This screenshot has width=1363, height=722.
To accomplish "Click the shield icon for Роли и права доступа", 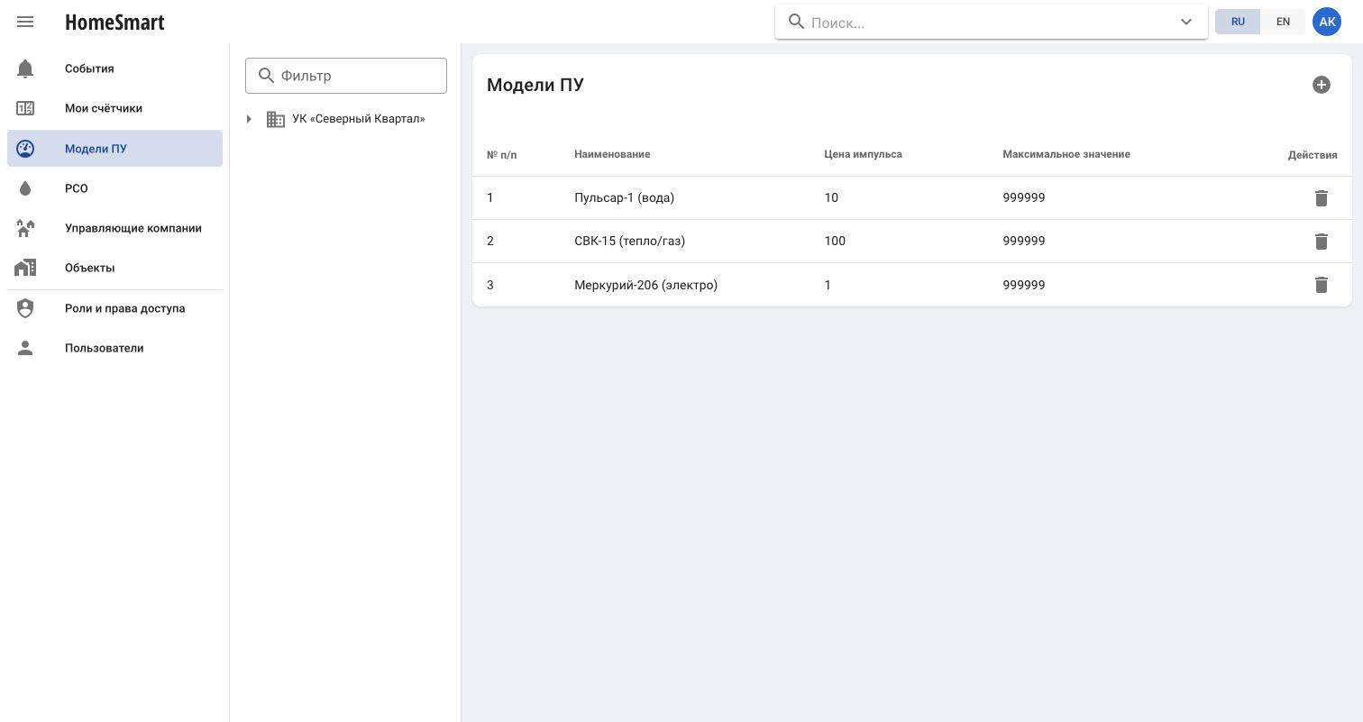I will coord(25,308).
